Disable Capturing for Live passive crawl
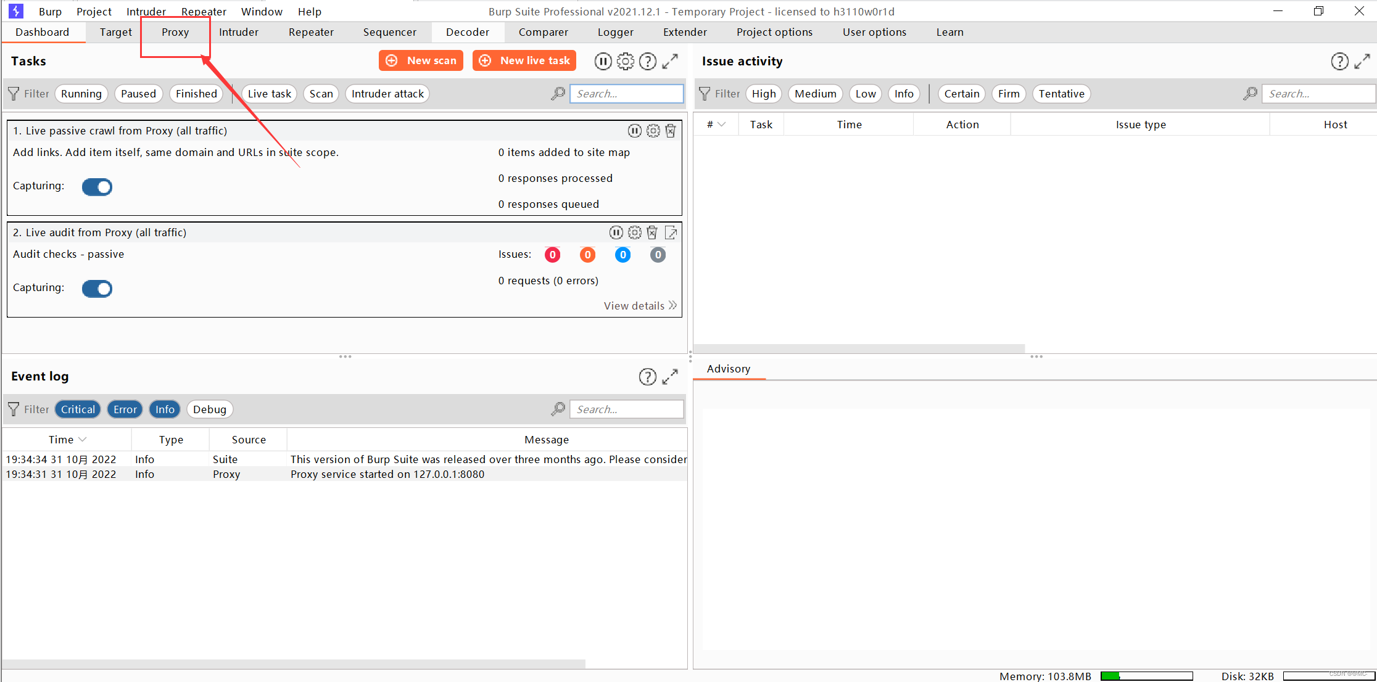Screen dimensions: 1377x682 tap(97, 187)
